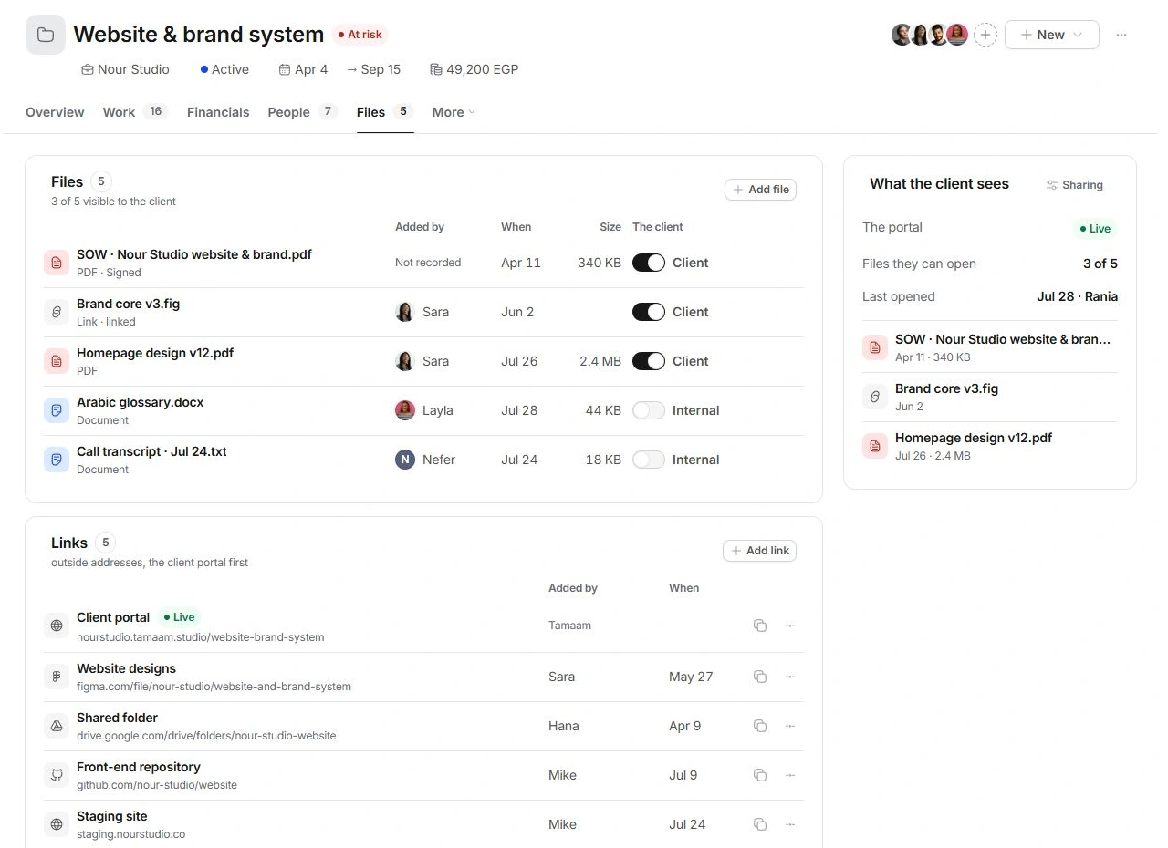Click the Figma icon of Website designs
Viewport: 1168px width, 848px height.
point(57,677)
